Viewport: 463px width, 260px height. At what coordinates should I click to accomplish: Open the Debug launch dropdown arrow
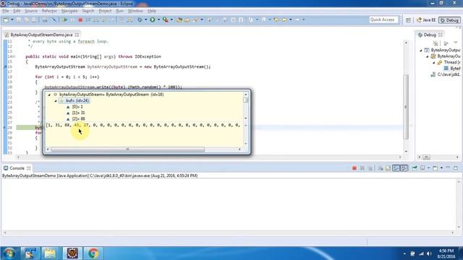(x=145, y=19)
